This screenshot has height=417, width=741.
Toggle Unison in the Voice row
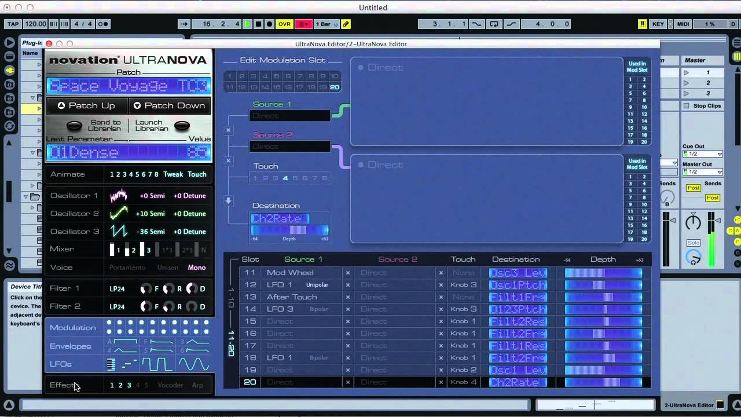[x=168, y=268]
